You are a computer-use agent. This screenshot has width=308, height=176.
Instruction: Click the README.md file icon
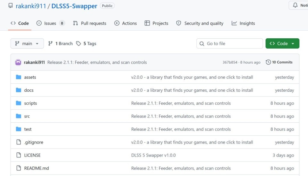(x=19, y=168)
